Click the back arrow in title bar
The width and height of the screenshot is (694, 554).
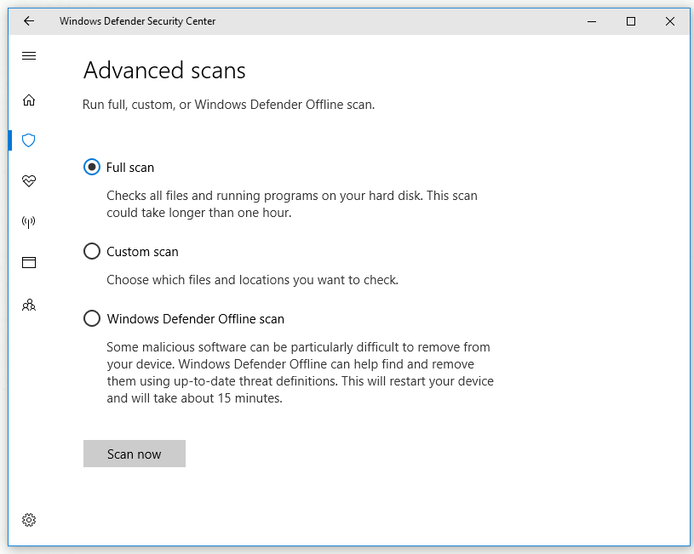(29, 20)
